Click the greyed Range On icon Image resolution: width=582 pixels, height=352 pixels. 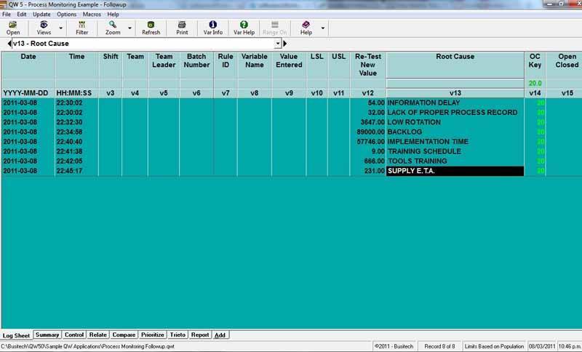tap(275, 25)
